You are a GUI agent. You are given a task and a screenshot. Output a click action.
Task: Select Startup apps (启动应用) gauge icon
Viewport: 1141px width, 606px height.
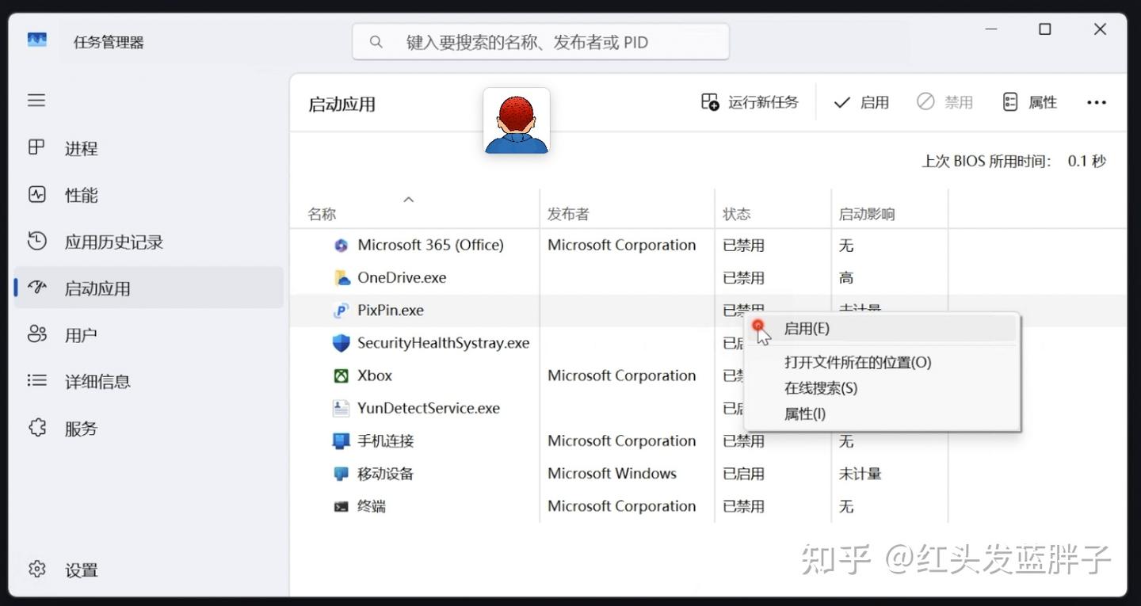pos(36,288)
